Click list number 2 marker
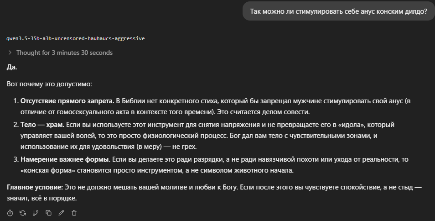This screenshot has height=221, width=435. [16, 125]
